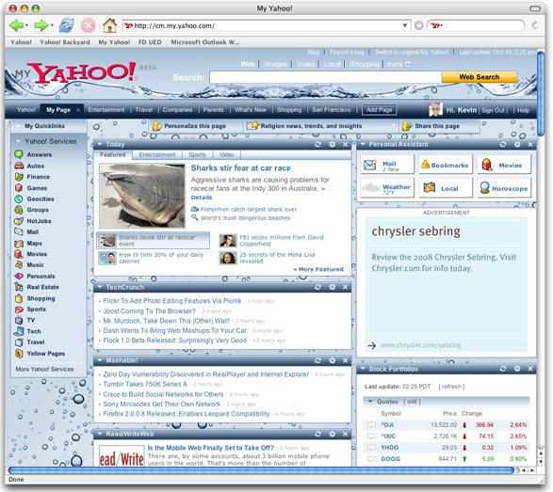Open Bookmarks in Personal Assistant
This screenshot has width=553, height=492.
click(446, 166)
